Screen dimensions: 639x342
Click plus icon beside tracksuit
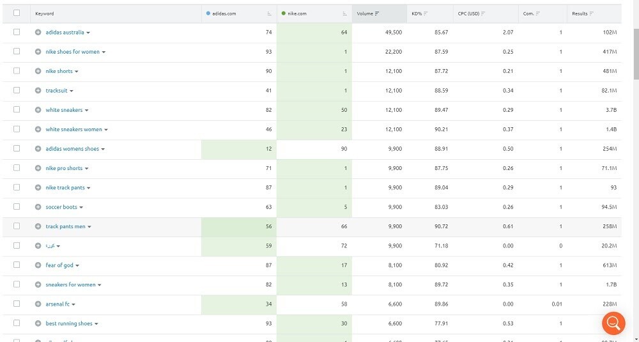click(38, 91)
